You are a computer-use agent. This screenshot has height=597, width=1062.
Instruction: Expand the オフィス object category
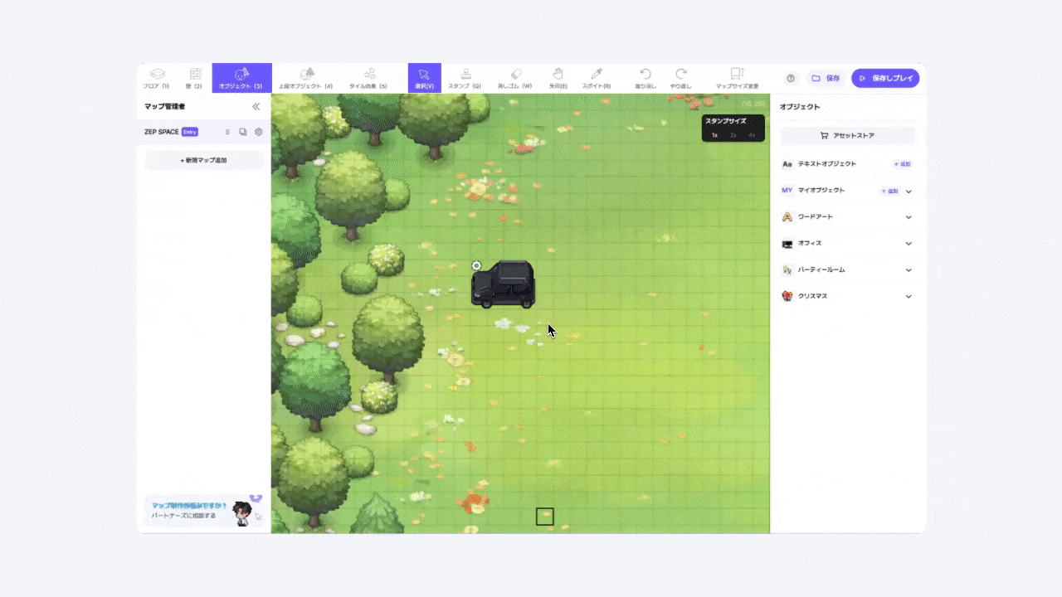click(909, 244)
